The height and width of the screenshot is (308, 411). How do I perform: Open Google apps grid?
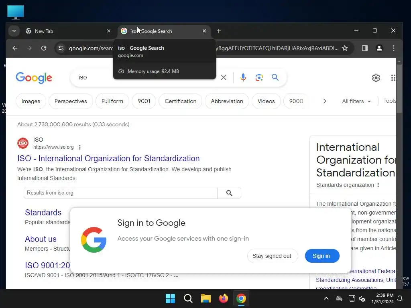coord(393,78)
